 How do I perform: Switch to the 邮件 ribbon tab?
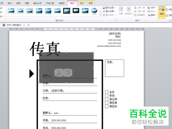click(10, 3)
